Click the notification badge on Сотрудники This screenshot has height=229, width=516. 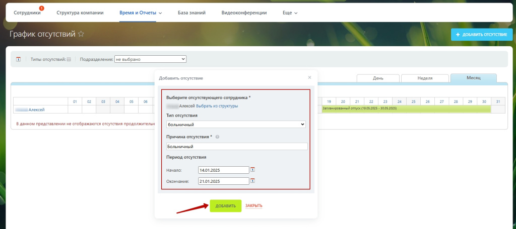[x=41, y=9]
